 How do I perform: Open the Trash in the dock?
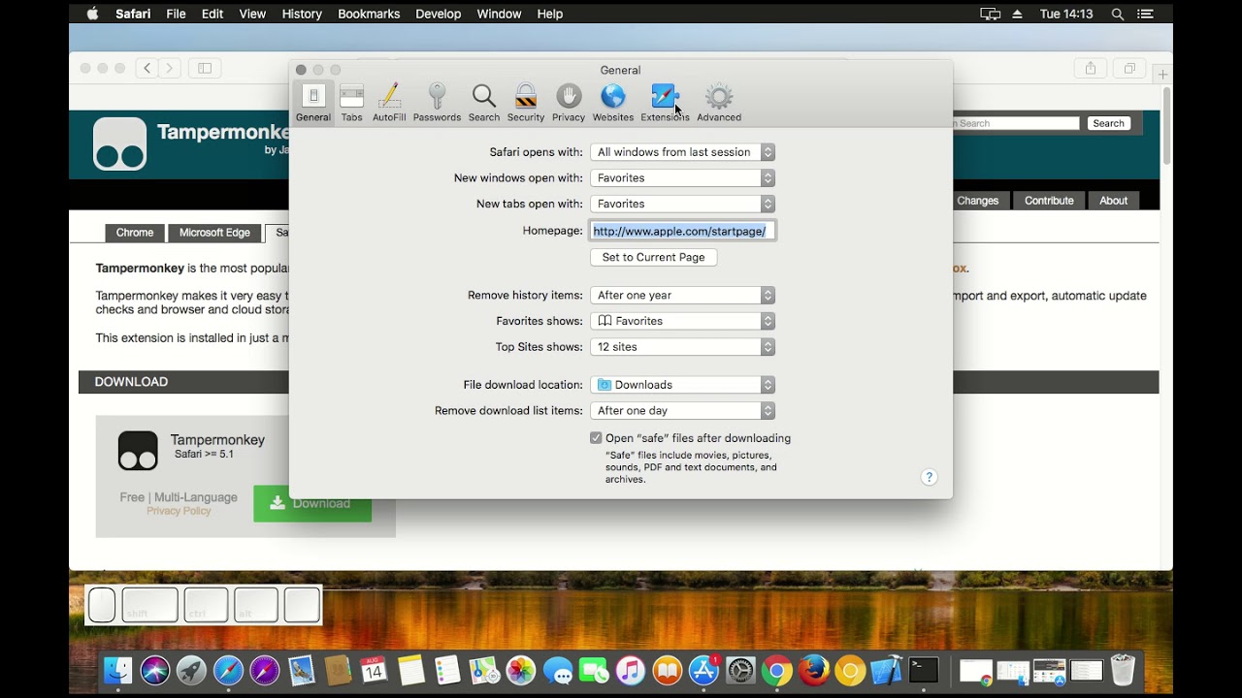point(1123,670)
